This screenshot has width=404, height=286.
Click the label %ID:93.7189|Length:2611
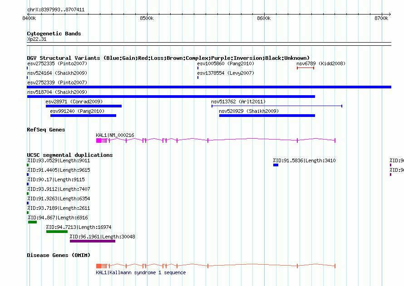pyautogui.click(x=59, y=208)
